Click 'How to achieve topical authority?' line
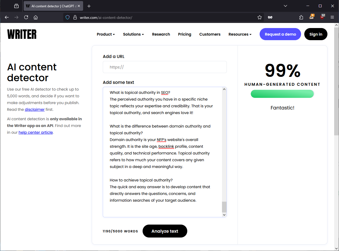 coord(141,180)
